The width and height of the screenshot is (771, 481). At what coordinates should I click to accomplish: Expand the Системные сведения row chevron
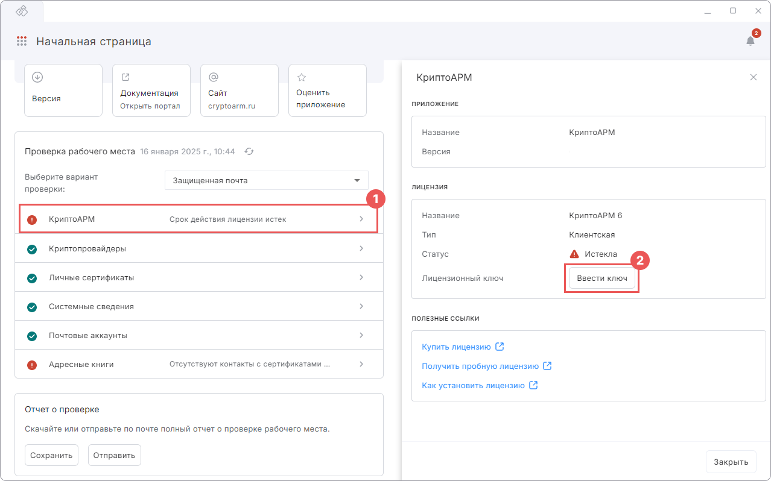361,306
